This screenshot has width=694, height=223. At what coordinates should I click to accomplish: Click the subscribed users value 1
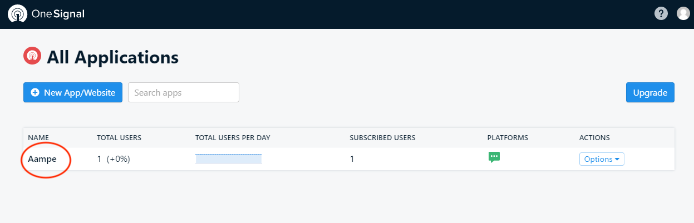(x=352, y=159)
